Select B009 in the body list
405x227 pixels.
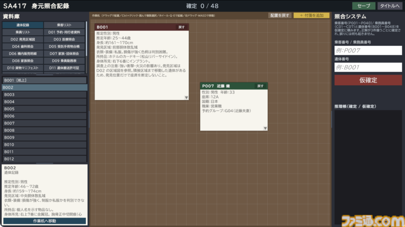[x=44, y=137]
